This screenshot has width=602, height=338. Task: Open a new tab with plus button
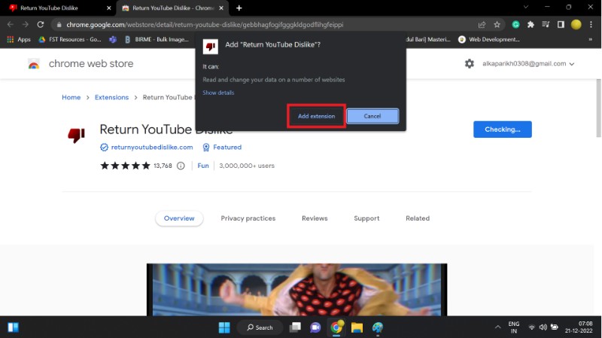pyautogui.click(x=239, y=8)
